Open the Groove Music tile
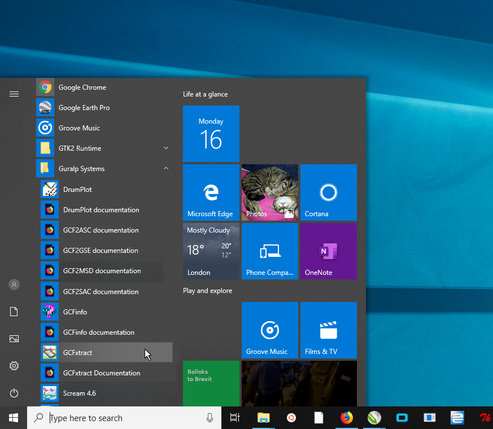 point(270,330)
